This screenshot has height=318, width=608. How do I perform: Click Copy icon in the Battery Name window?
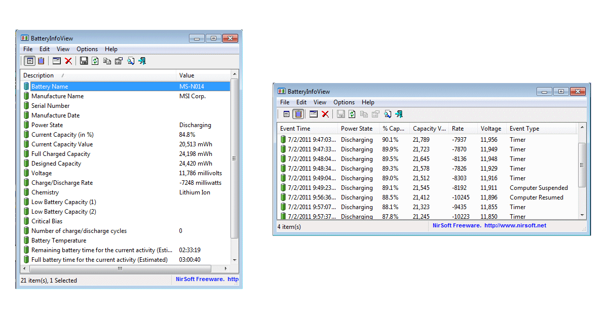tap(107, 61)
